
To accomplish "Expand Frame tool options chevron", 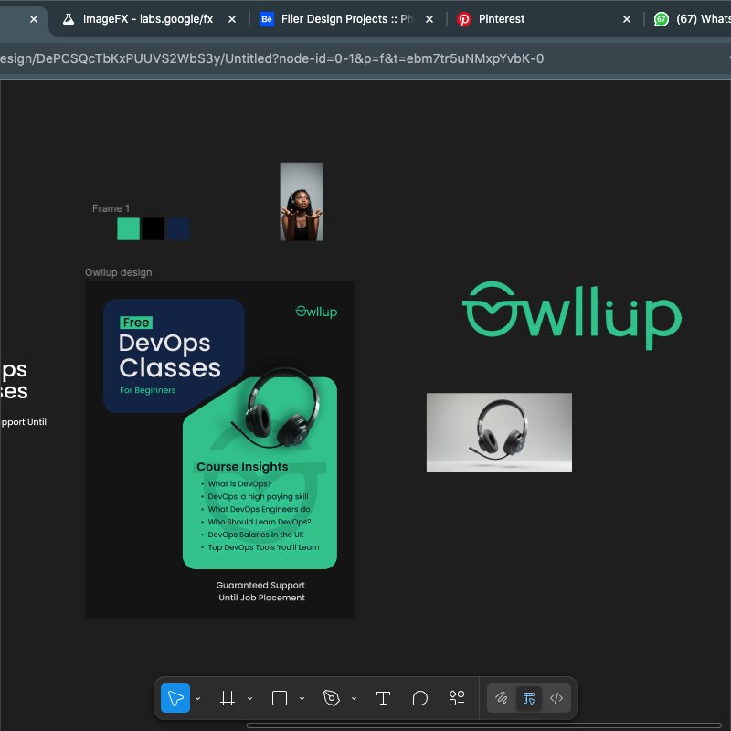I will [249, 698].
